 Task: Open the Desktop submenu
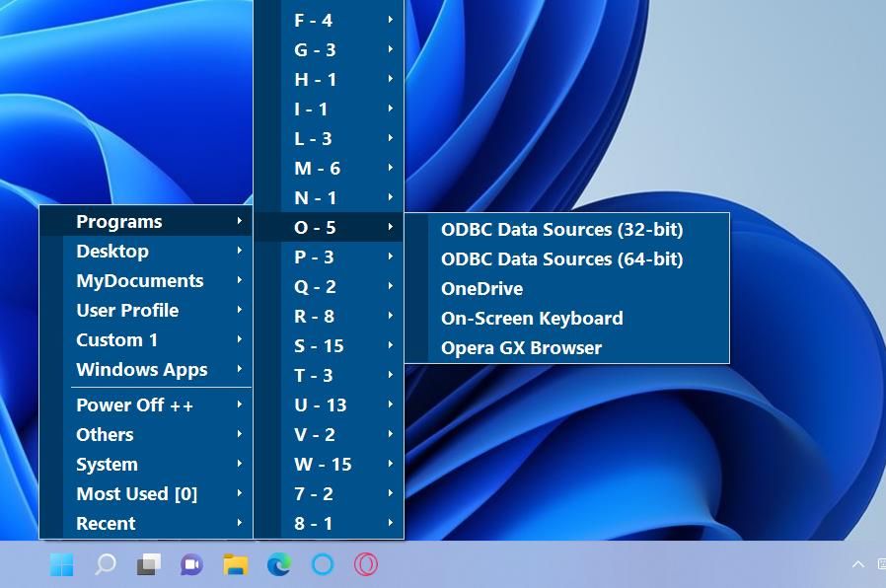(146, 251)
